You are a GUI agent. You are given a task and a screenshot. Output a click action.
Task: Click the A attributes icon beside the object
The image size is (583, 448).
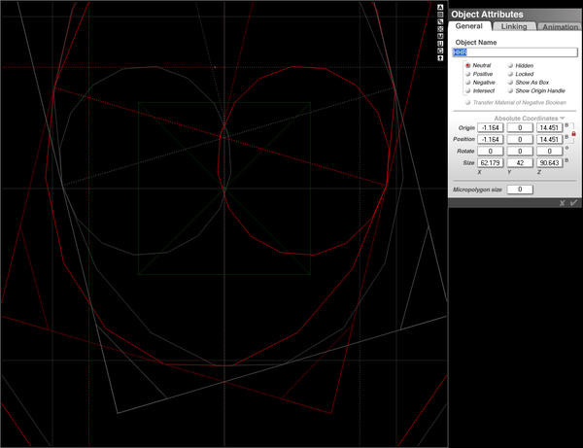[440, 7]
